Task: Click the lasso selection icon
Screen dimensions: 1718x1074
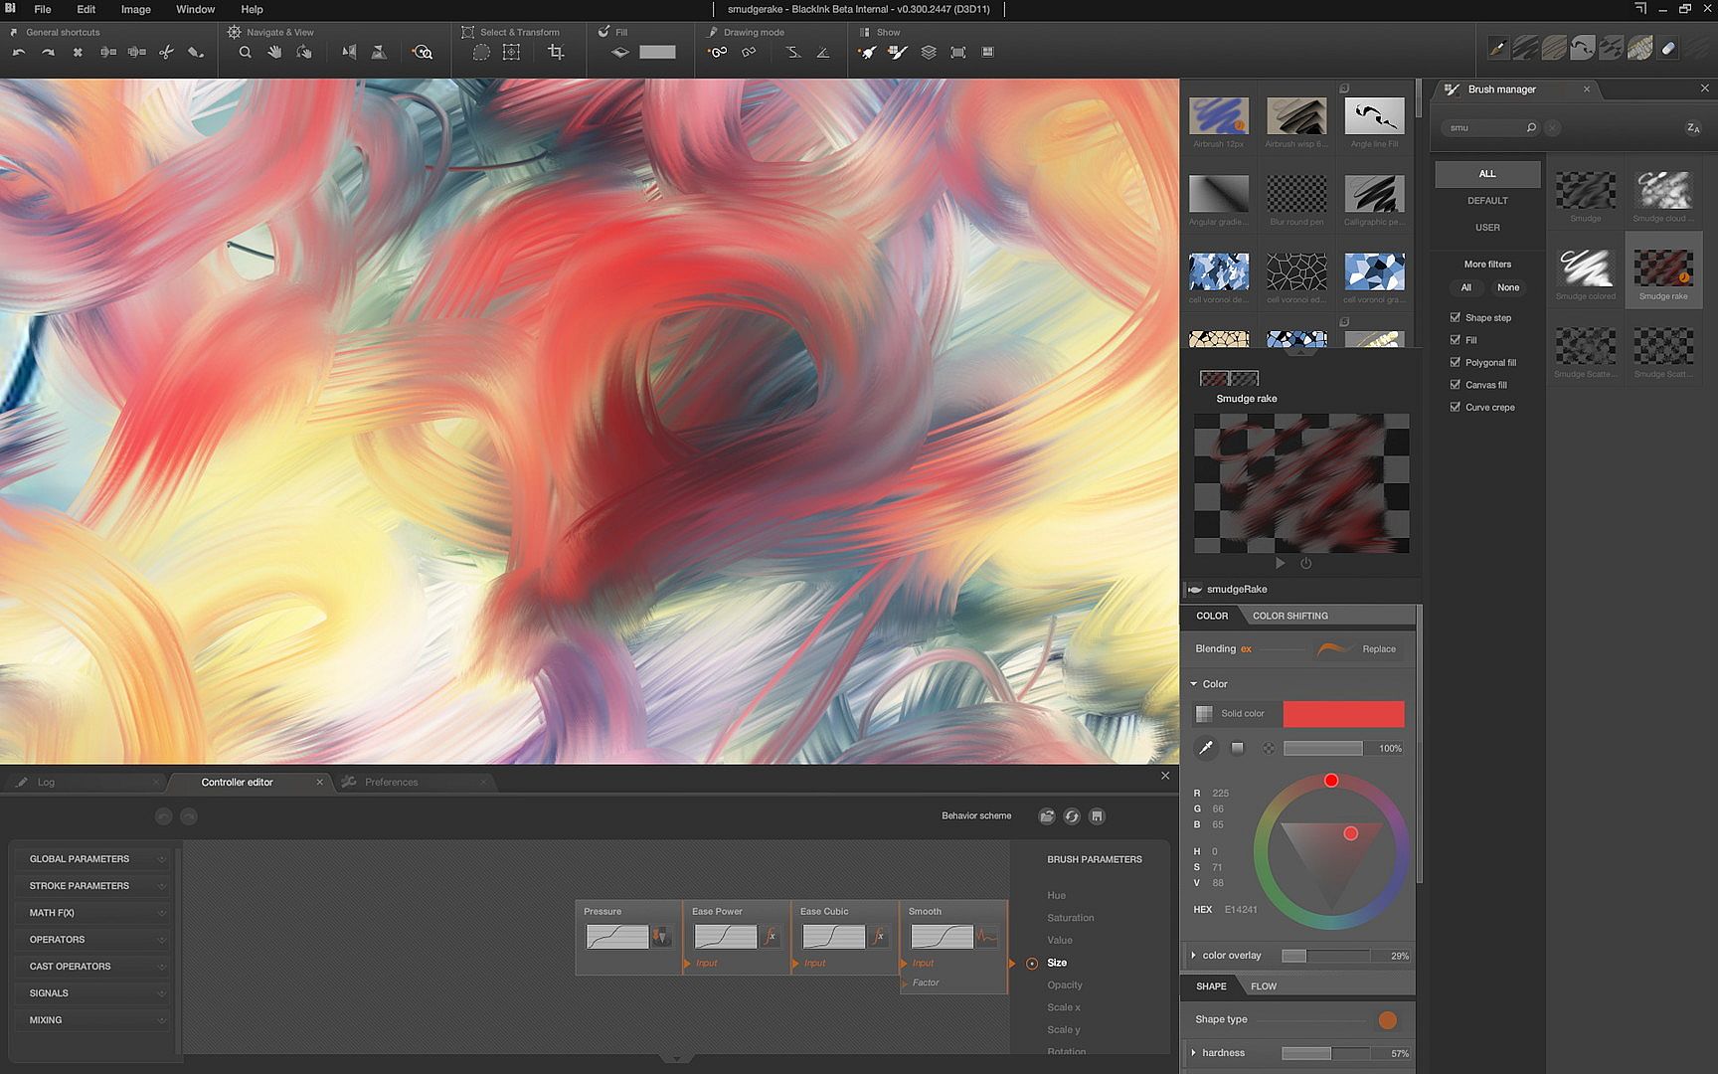Action: click(x=481, y=53)
